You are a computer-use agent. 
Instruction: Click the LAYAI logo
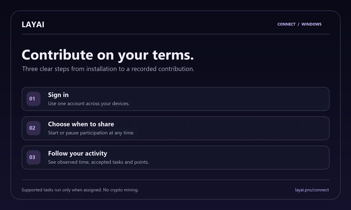click(x=33, y=24)
